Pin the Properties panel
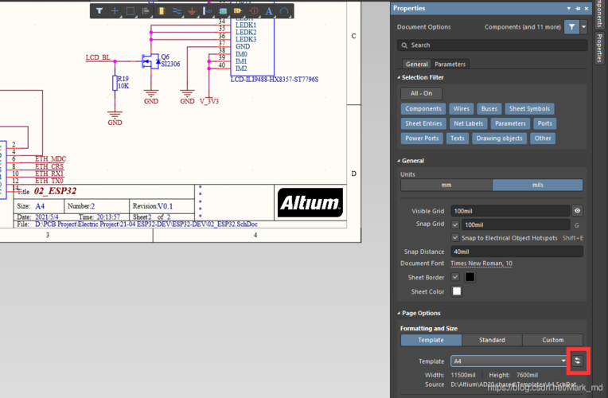This screenshot has width=608, height=398. pos(578,8)
